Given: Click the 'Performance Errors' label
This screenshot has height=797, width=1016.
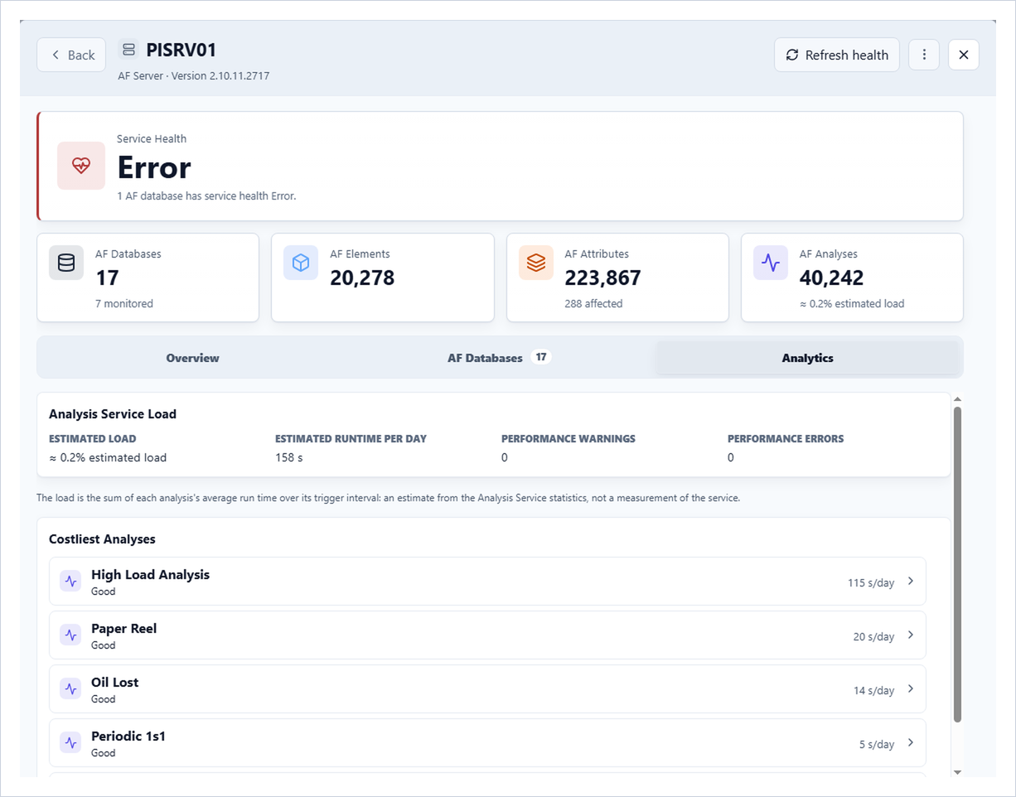Looking at the screenshot, I should click(786, 439).
